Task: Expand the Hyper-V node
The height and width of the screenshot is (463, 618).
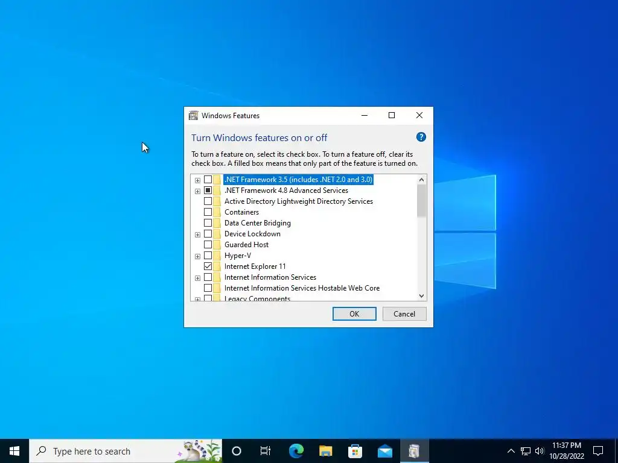Action: point(197,256)
